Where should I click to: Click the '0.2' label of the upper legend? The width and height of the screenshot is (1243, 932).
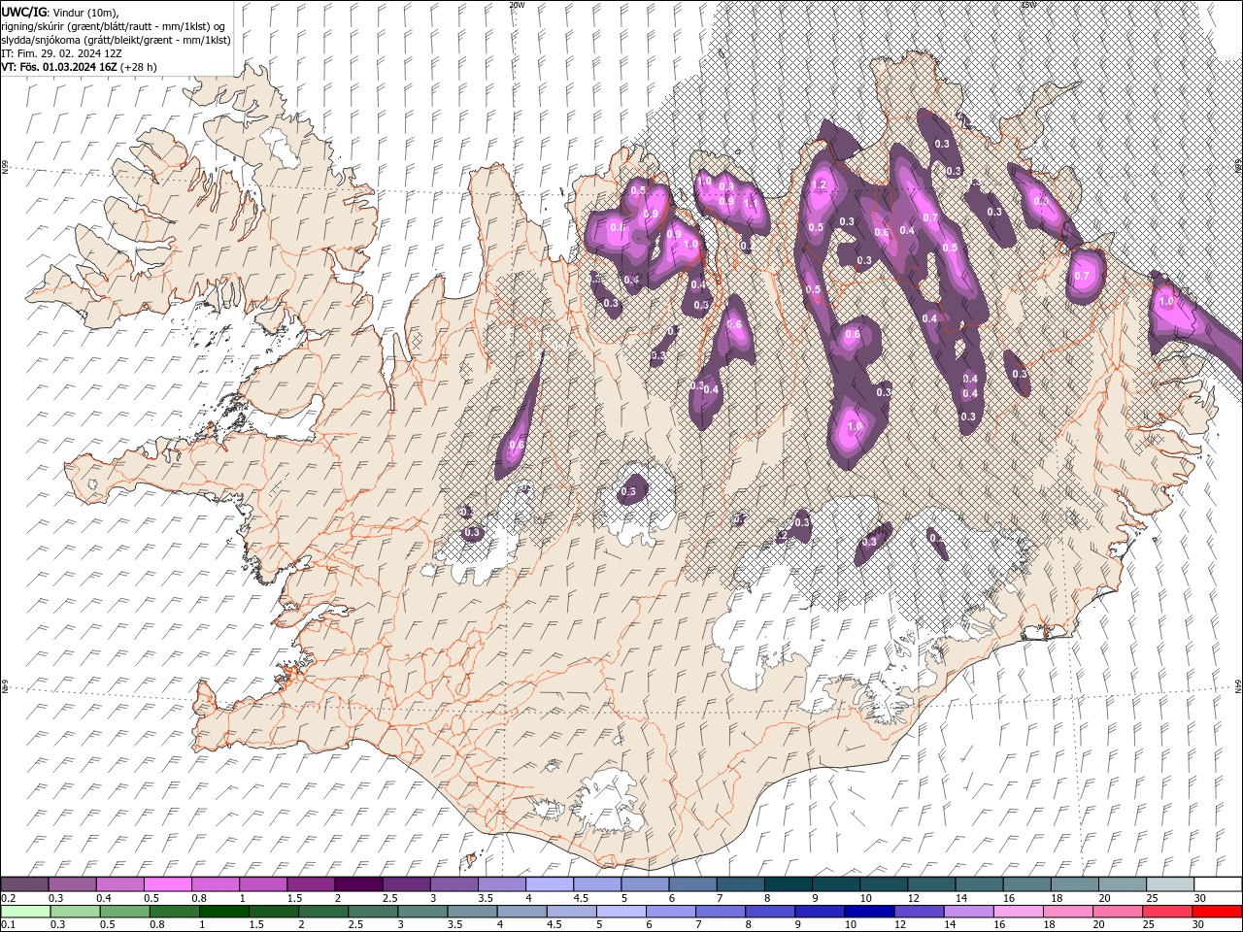(9, 898)
